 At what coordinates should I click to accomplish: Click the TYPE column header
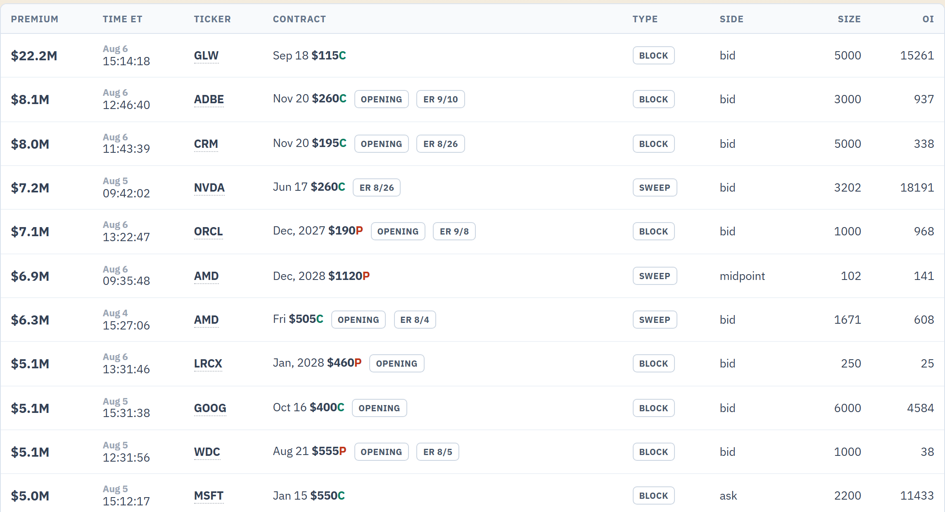pos(645,19)
